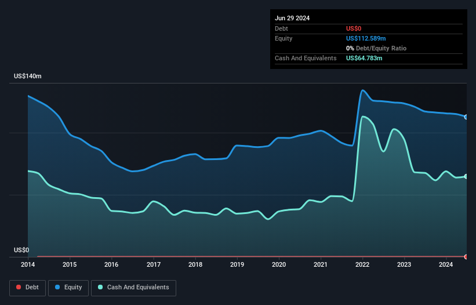Click the 2014 x-axis label
The image size is (476, 305).
28,264
